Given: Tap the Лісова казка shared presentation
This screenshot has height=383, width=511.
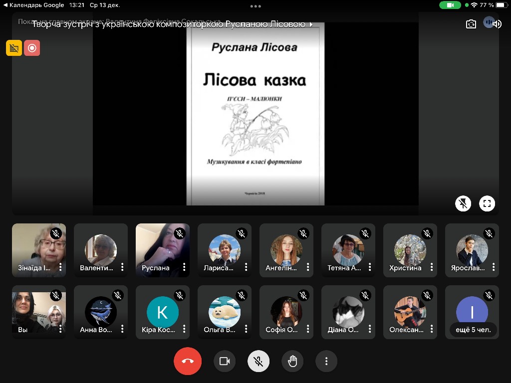Looking at the screenshot, I should (255, 114).
